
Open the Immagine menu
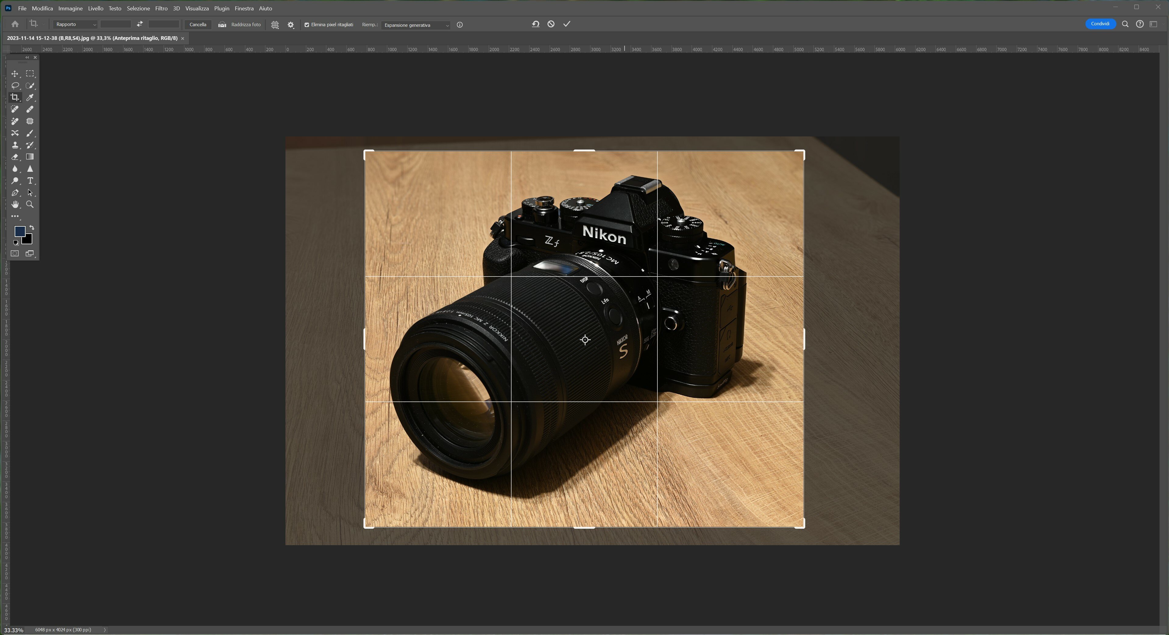point(70,8)
